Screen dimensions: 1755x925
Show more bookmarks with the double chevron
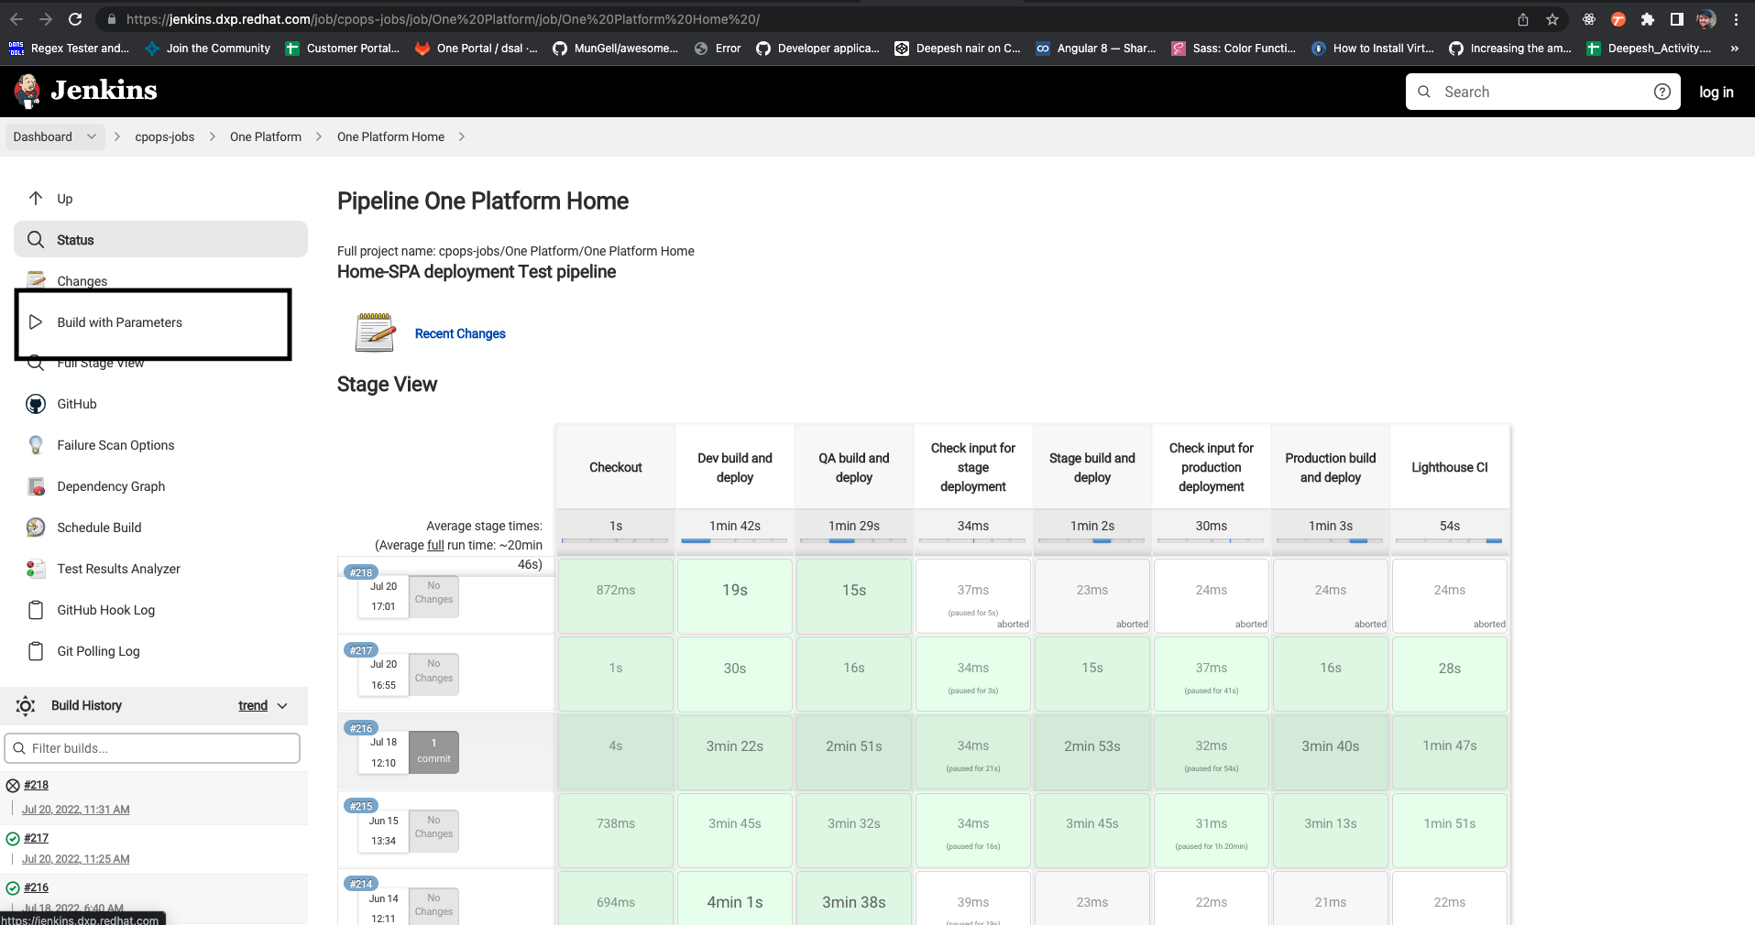pyautogui.click(x=1734, y=49)
